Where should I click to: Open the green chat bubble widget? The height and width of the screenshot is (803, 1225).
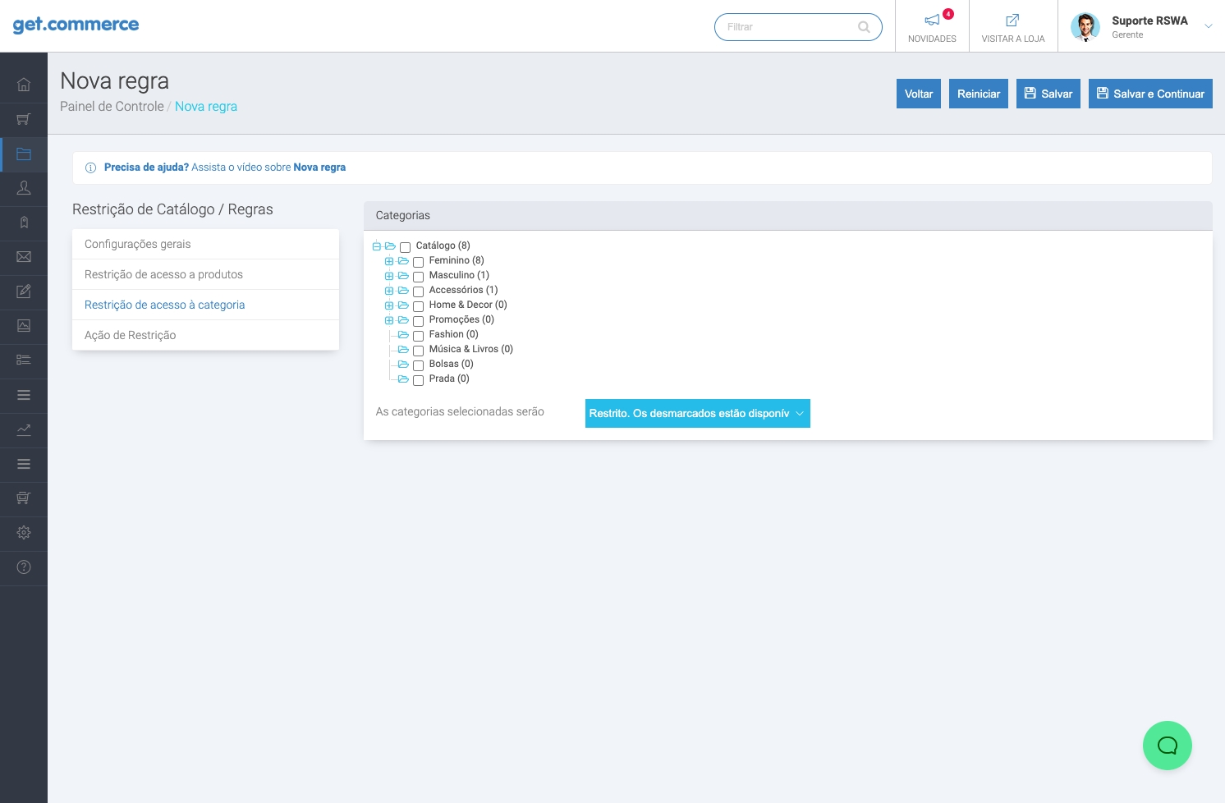point(1167,746)
